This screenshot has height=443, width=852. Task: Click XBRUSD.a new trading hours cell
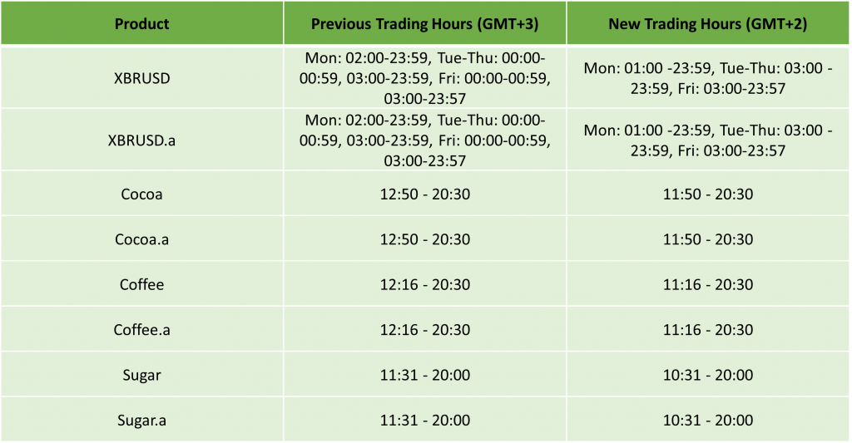tap(708, 140)
